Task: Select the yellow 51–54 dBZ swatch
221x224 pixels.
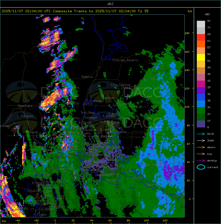Action: [x=201, y=57]
